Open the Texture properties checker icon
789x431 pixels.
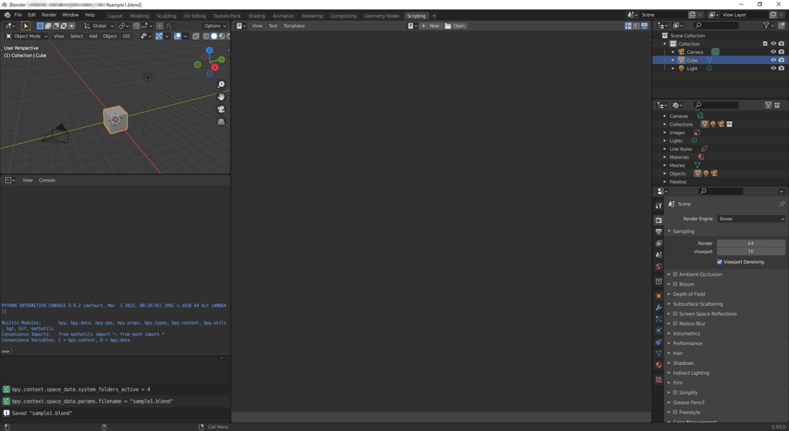[x=658, y=380]
